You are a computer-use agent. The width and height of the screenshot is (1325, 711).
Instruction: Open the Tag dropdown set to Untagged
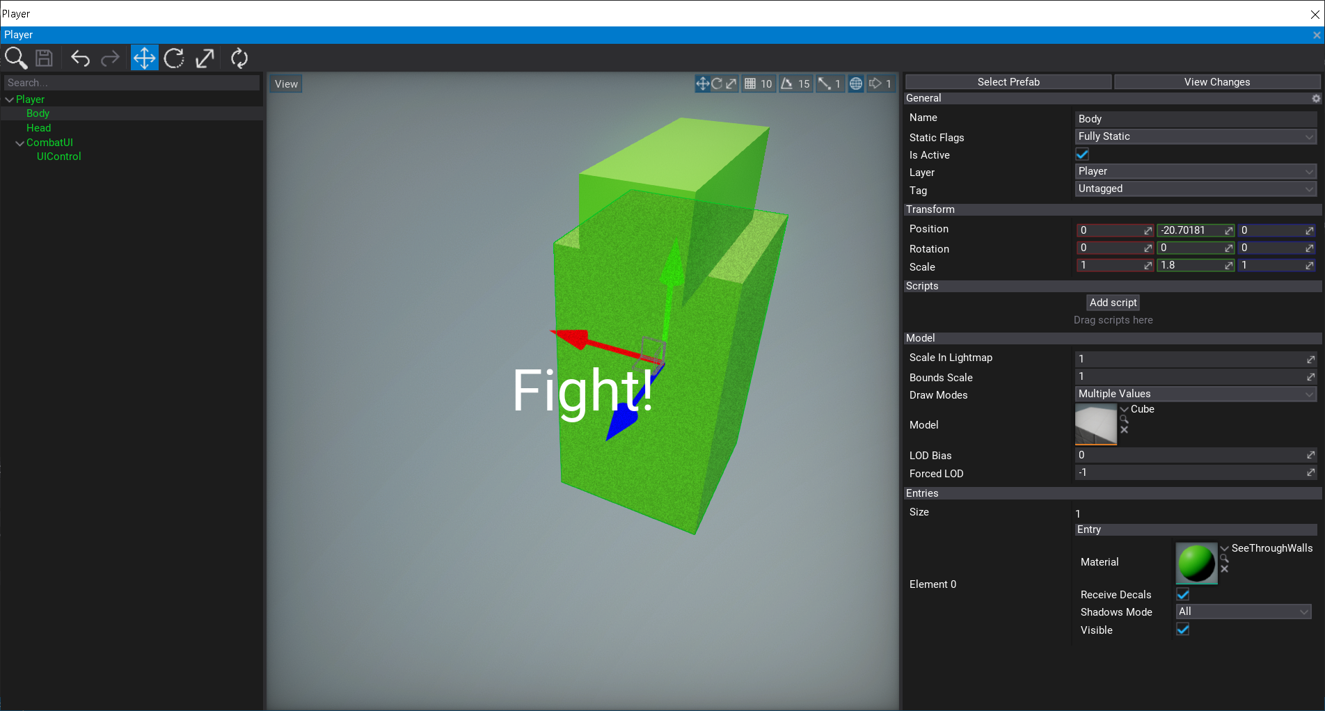pos(1194,189)
